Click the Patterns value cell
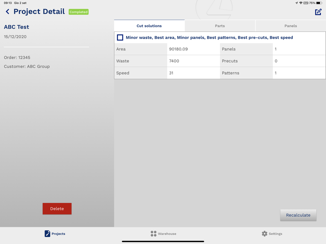Screen dimensions: 326x244 [x=299, y=73]
